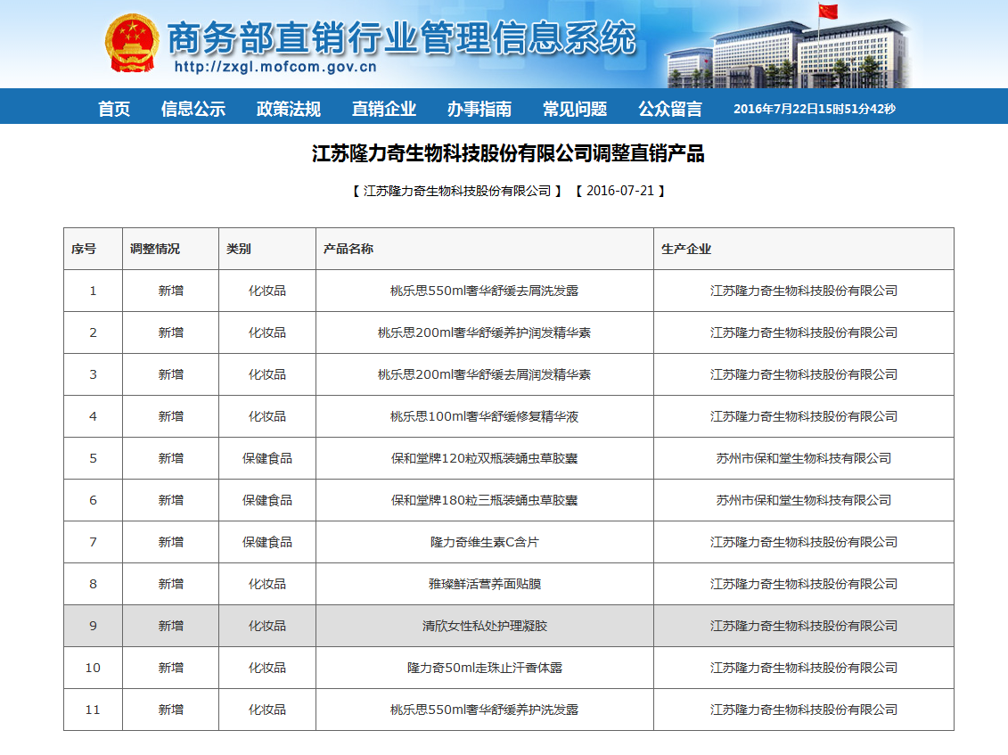Click the company name under the title
Image resolution: width=1008 pixels, height=755 pixels.
point(457,191)
